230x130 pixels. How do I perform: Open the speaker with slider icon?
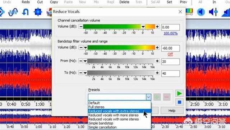click(x=213, y=12)
